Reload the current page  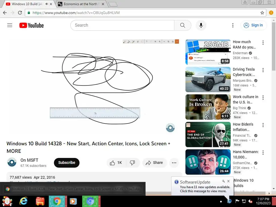click(x=20, y=13)
